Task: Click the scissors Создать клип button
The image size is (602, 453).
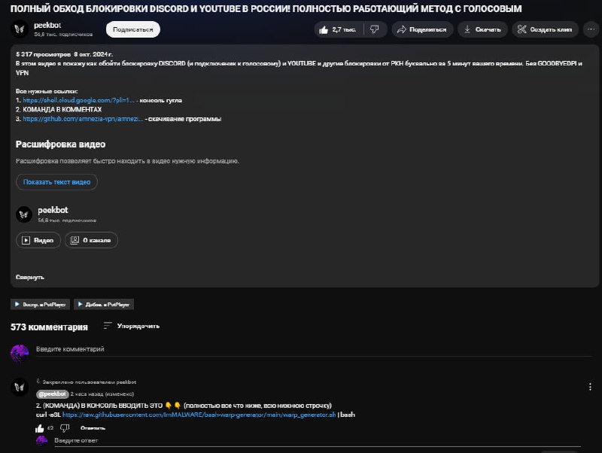Action: click(x=545, y=29)
